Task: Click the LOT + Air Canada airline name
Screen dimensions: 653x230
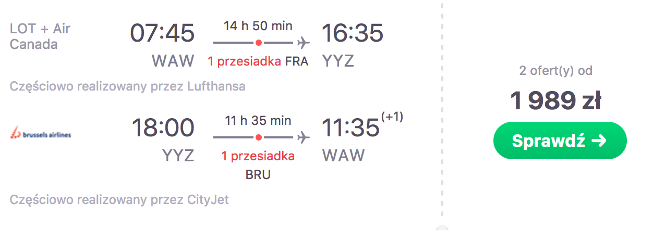Action: 40,36
